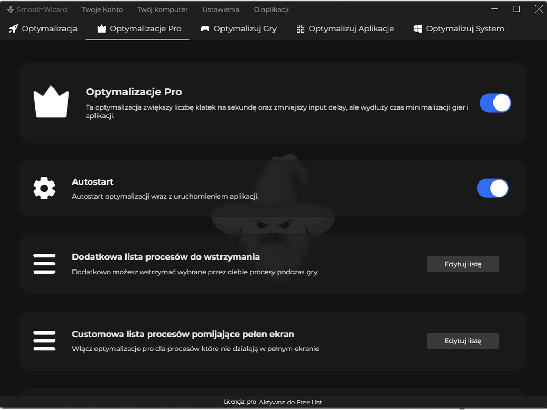The height and width of the screenshot is (410, 547).
Task: Toggle Optymalizacje Pro switch back on
Action: pyautogui.click(x=496, y=103)
